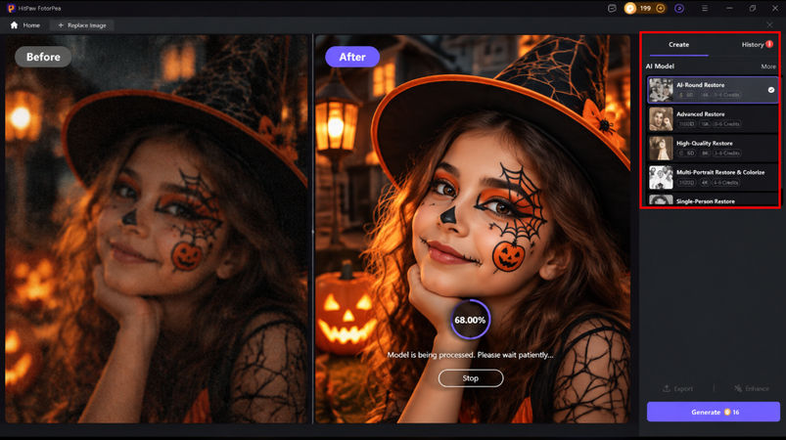Image resolution: width=786 pixels, height=440 pixels.
Task: Stop the model processing
Action: click(x=470, y=378)
